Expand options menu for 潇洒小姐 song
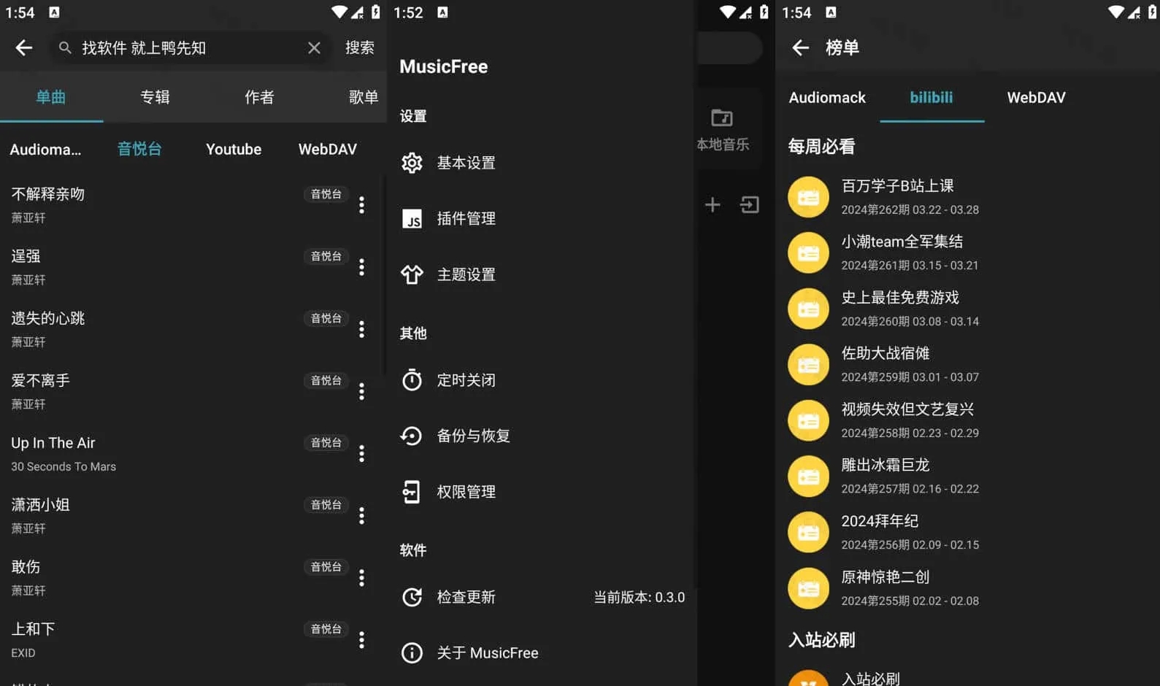Viewport: 1160px width, 686px height. click(361, 516)
